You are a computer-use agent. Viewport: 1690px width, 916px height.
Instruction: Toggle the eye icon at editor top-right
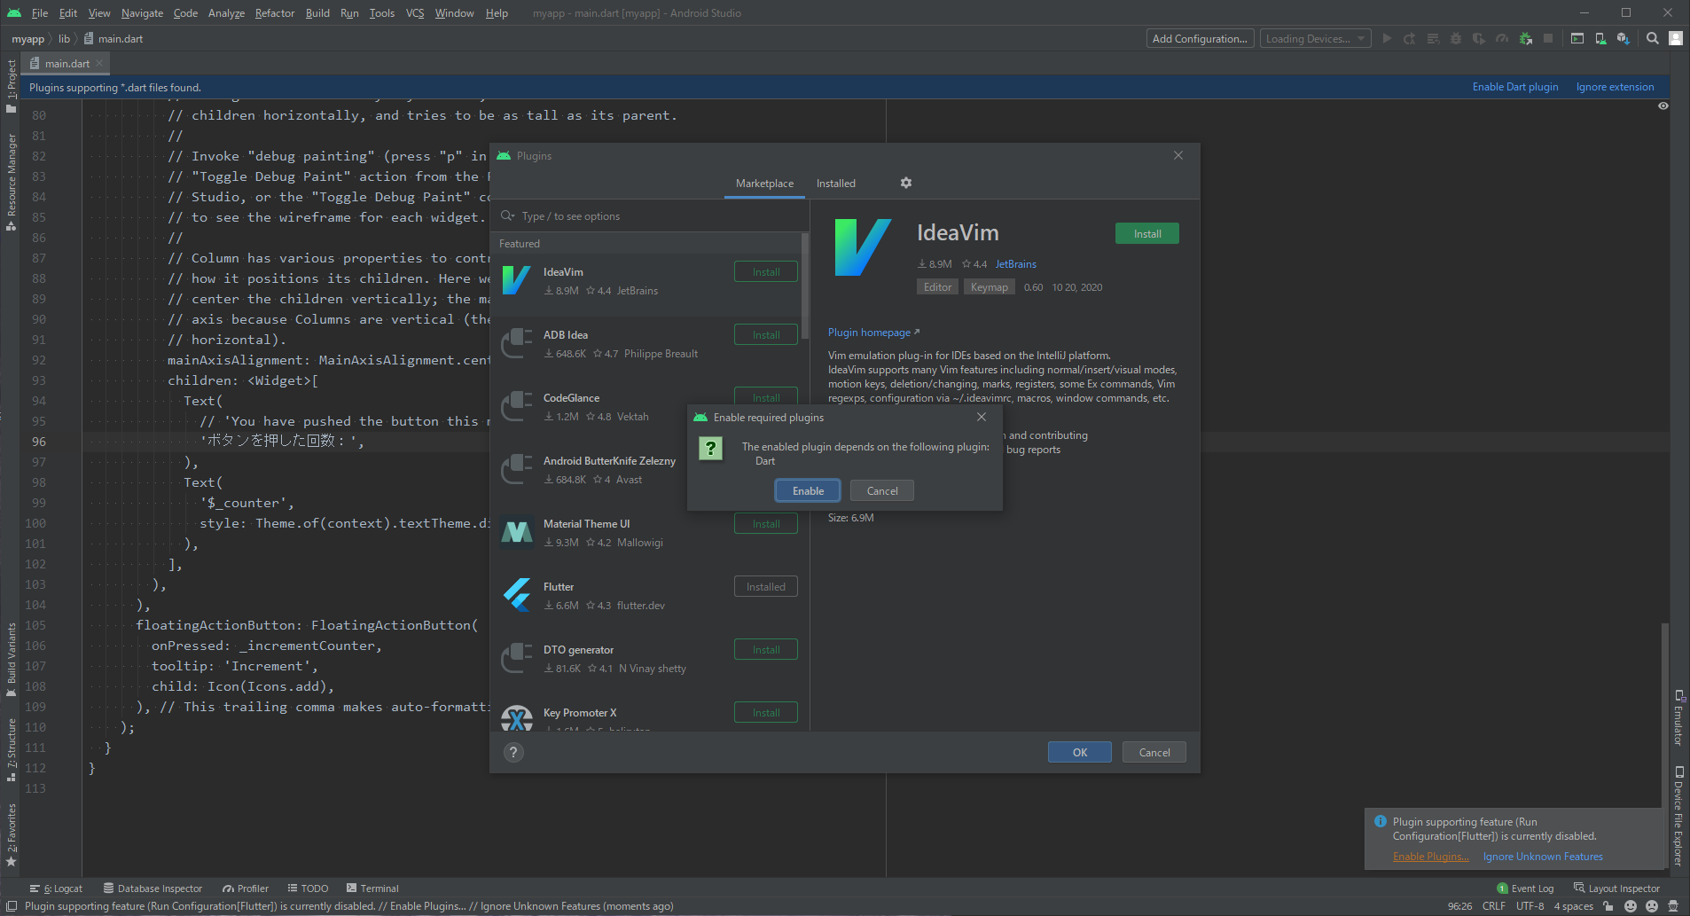click(1663, 106)
